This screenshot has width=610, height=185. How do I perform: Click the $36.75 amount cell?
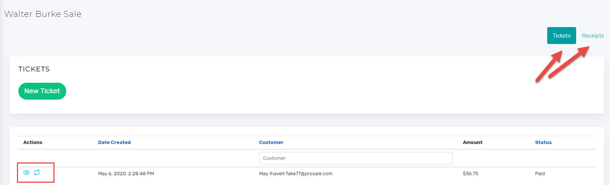(x=470, y=174)
